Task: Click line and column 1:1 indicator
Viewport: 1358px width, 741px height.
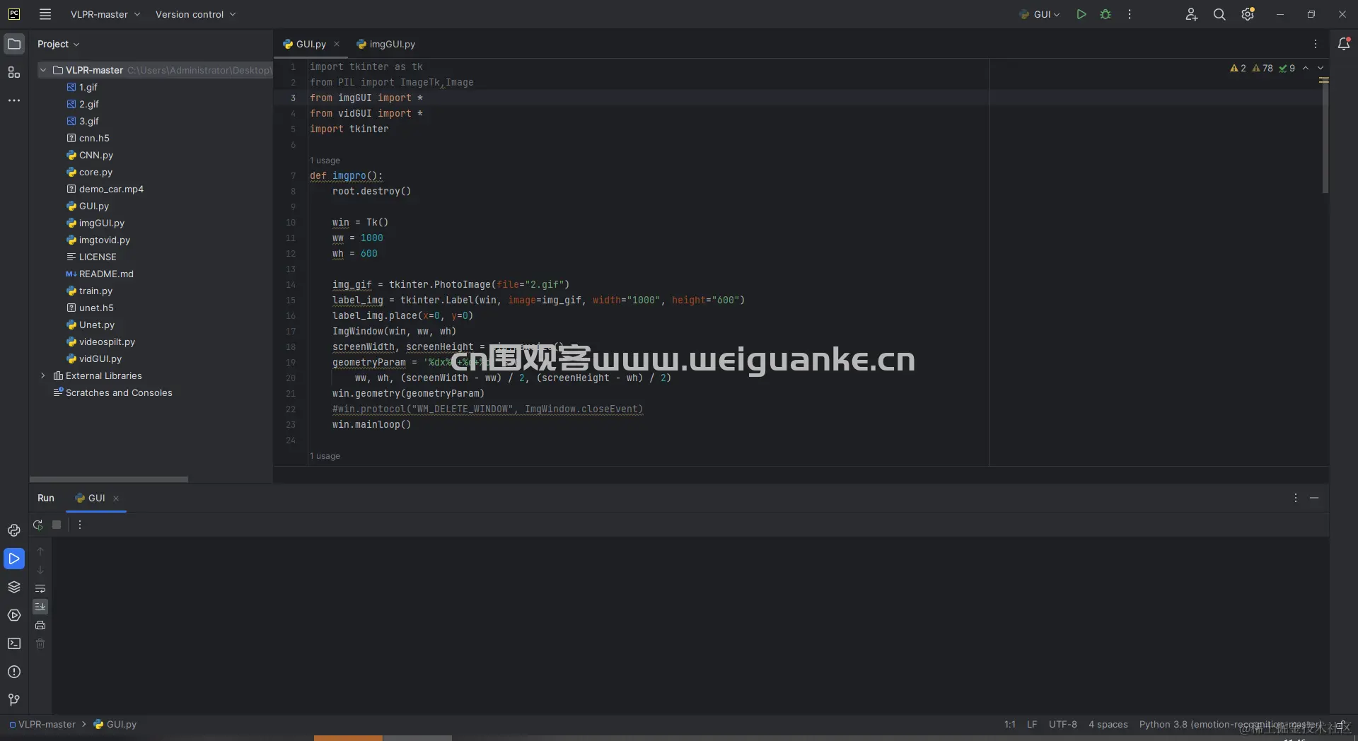Action: [x=1010, y=724]
